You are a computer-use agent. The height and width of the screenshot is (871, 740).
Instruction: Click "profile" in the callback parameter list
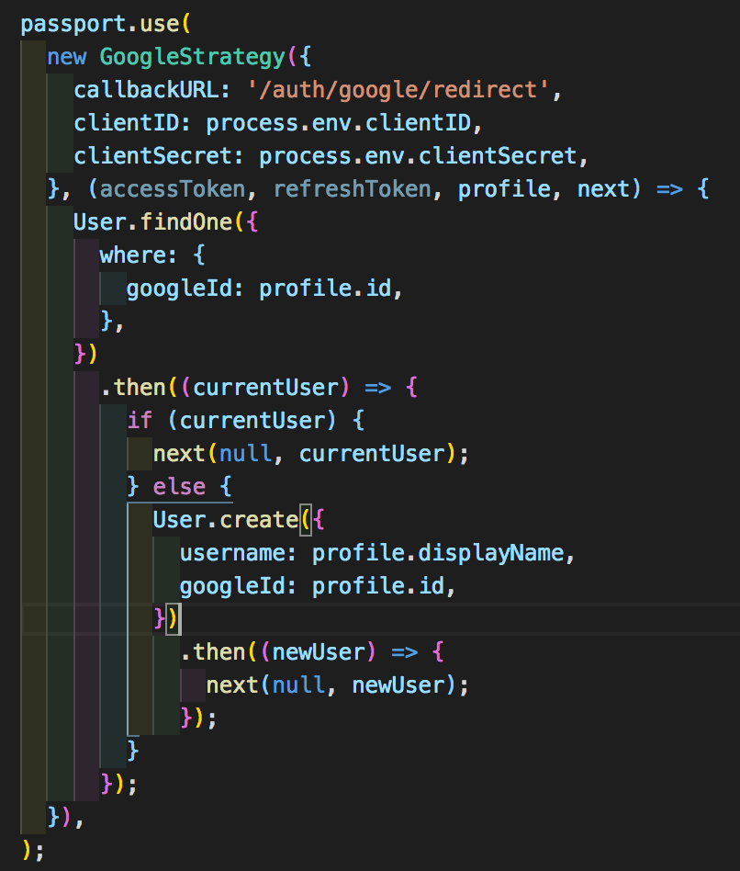[x=504, y=190]
